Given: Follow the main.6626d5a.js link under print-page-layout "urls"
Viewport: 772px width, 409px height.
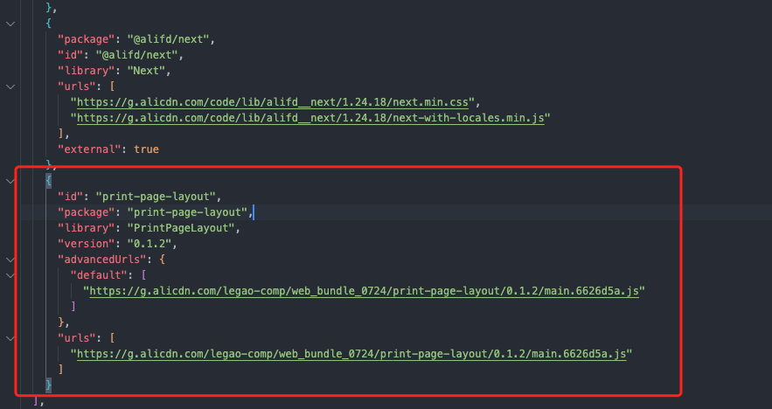Looking at the screenshot, I should pos(351,354).
